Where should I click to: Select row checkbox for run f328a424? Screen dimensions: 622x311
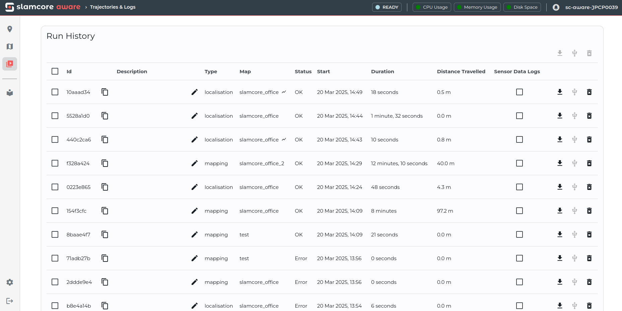55,163
